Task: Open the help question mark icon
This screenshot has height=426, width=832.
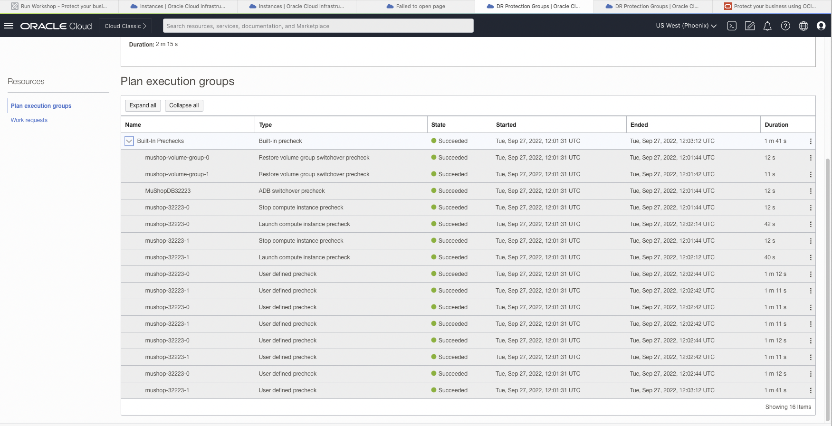Action: [785, 26]
